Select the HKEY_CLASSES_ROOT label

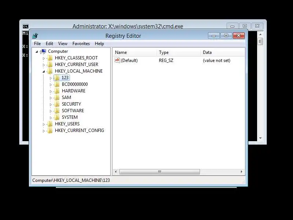[x=76, y=58]
